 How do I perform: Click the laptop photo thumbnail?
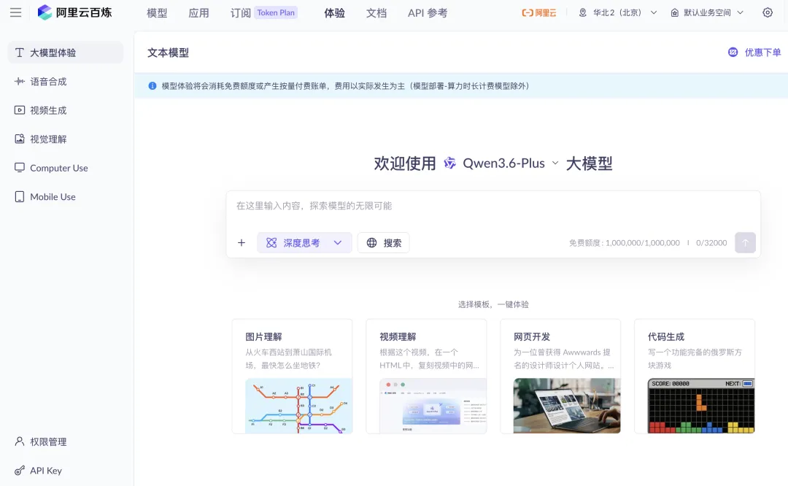click(567, 406)
